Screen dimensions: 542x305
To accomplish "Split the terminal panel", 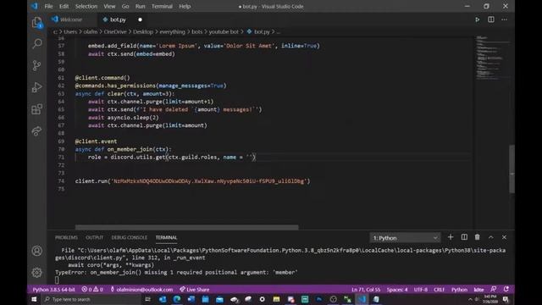I will point(464,237).
